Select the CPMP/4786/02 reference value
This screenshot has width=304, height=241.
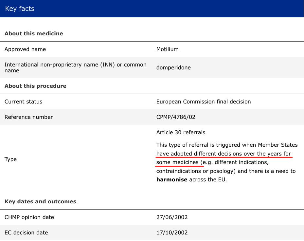(176, 117)
